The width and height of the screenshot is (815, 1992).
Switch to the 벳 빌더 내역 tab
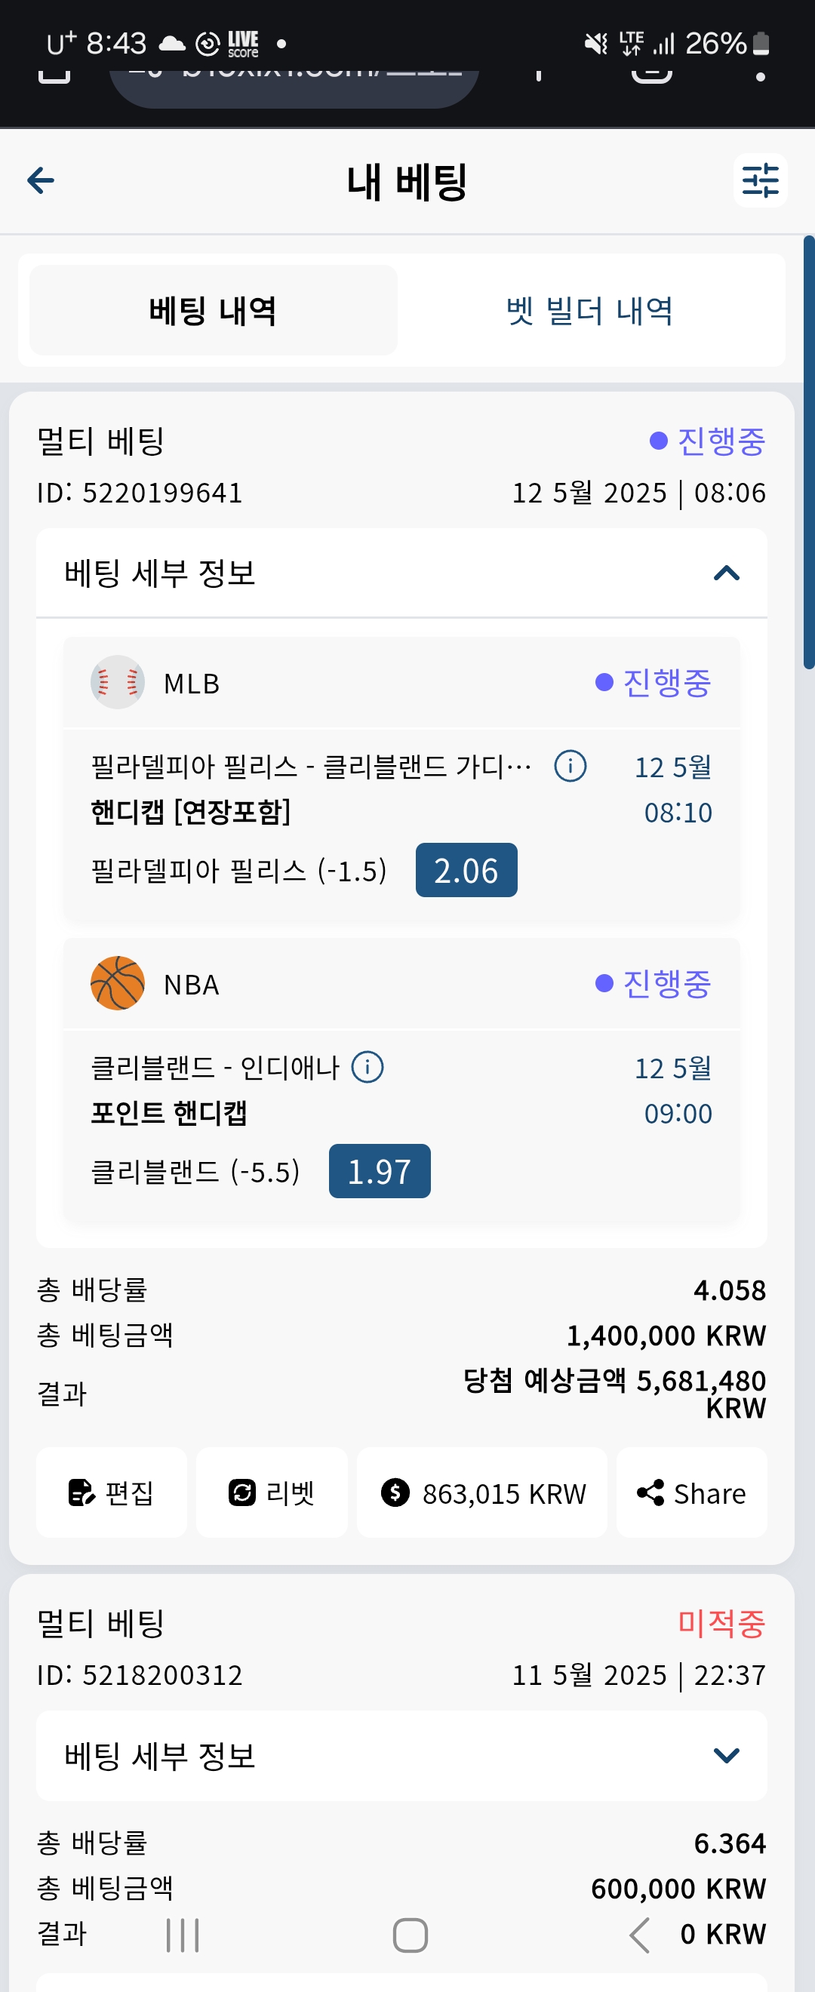tap(590, 310)
